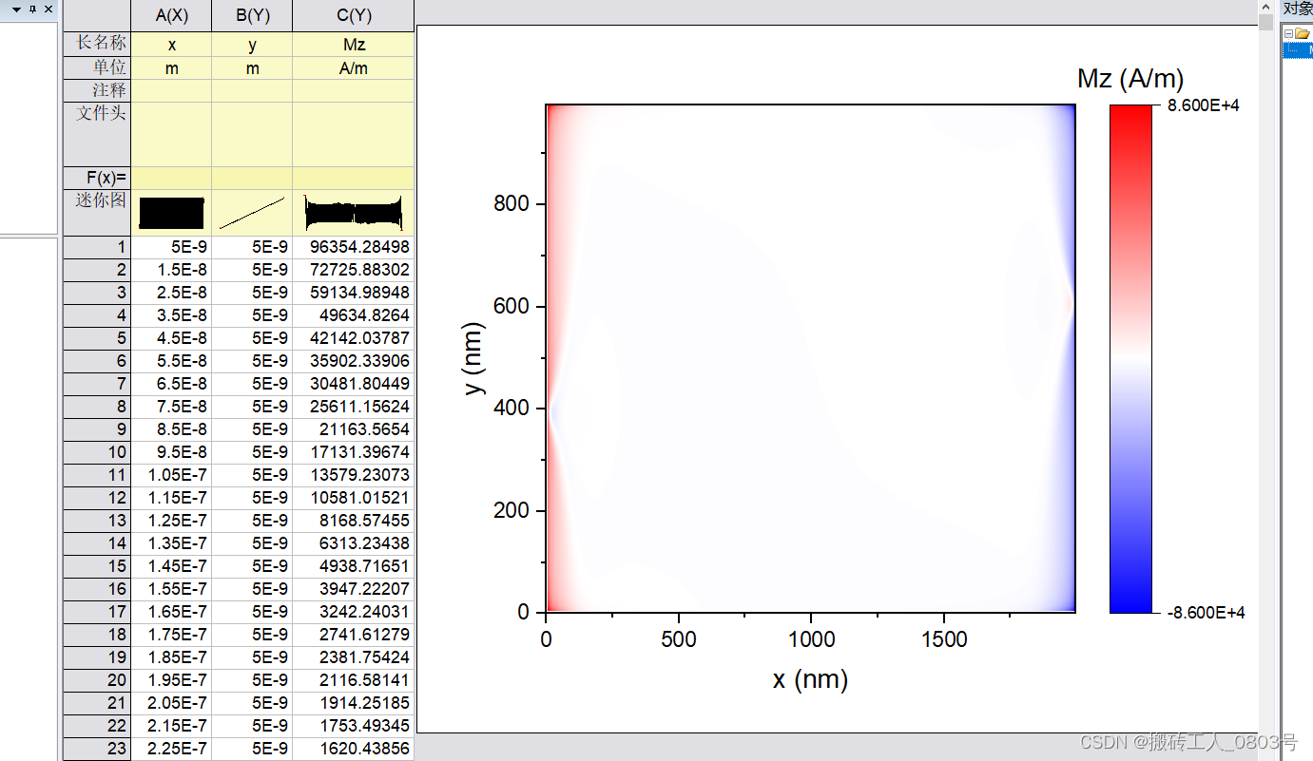
Task: Click the 8.600E+4 color scale maximum label
Action: (1204, 105)
